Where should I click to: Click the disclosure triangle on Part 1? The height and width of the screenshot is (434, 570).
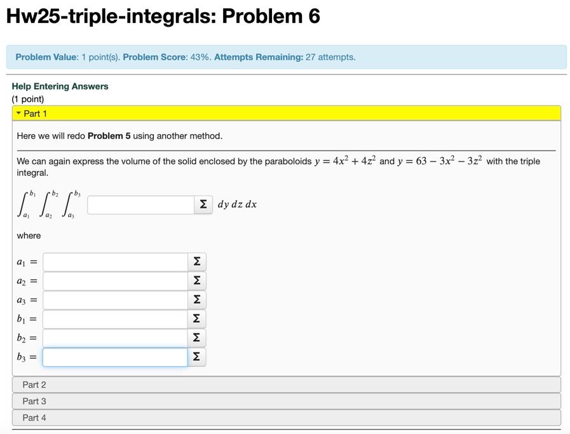click(x=18, y=113)
